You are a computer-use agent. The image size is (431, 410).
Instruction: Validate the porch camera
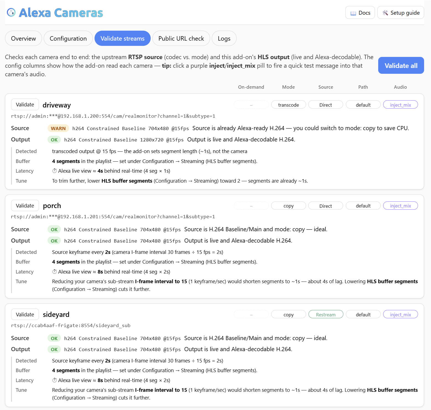(x=25, y=206)
